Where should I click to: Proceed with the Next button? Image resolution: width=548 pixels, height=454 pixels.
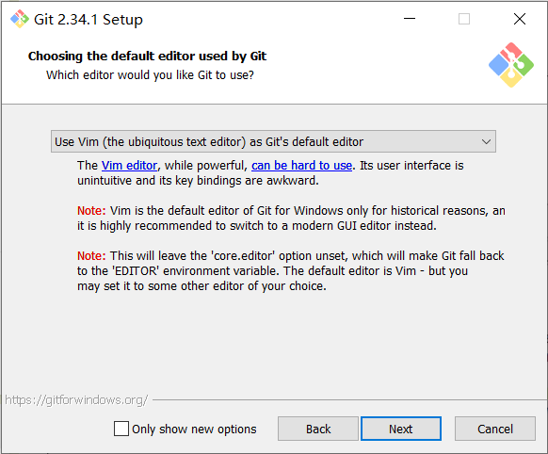[401, 429]
